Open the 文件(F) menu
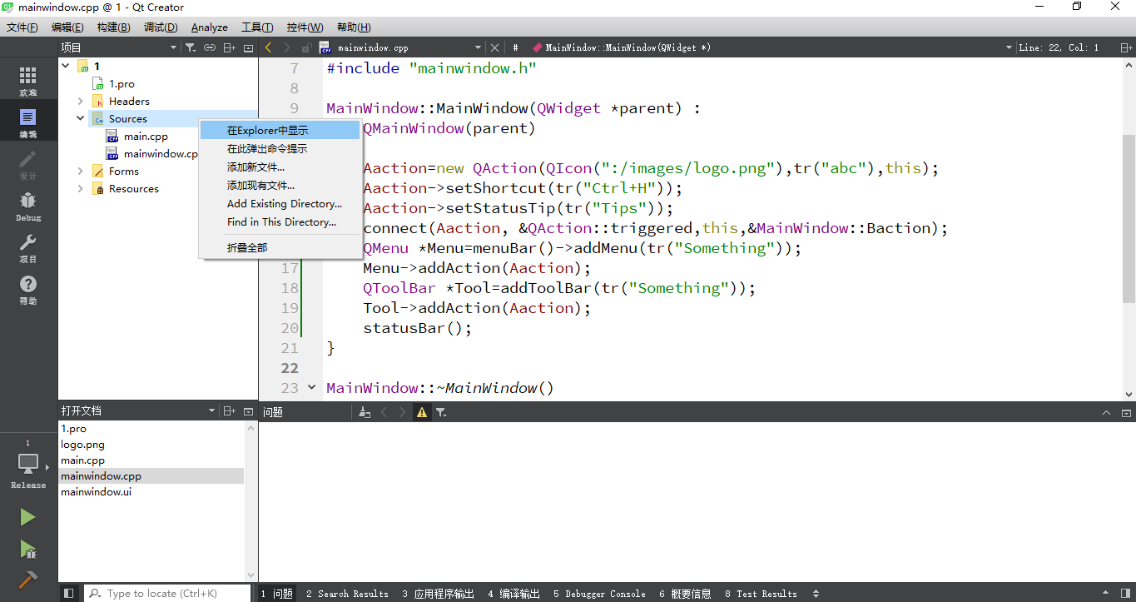 point(22,27)
